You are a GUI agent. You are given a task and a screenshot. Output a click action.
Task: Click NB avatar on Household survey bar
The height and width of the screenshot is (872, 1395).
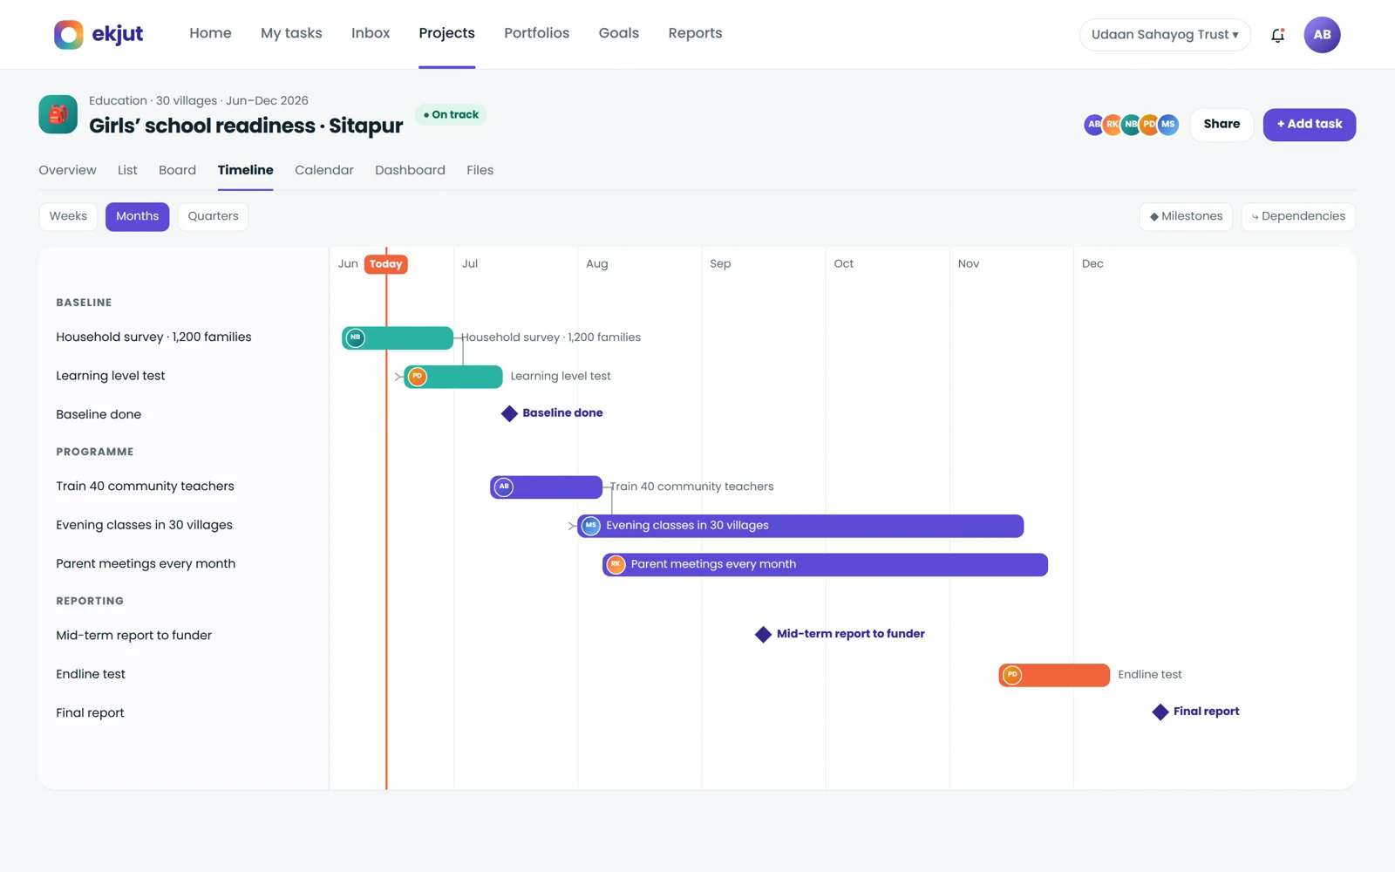point(356,337)
